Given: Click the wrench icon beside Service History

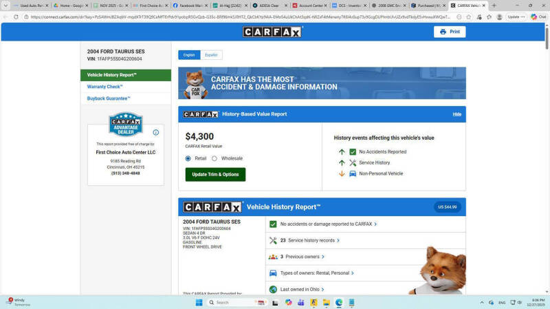Looking at the screenshot, I should (x=353, y=163).
